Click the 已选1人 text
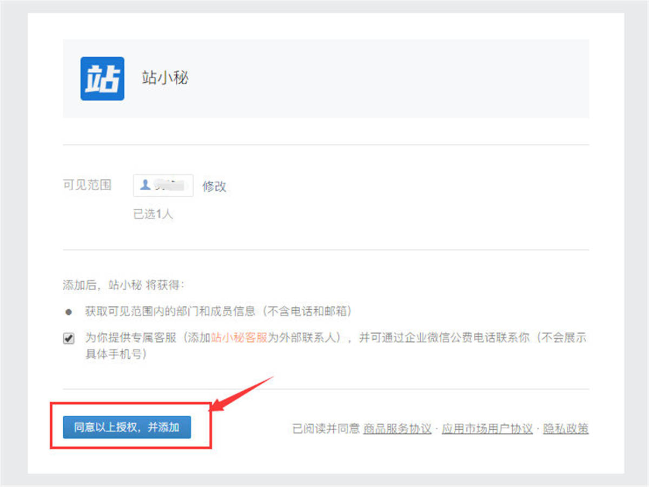This screenshot has width=649, height=487. click(153, 214)
